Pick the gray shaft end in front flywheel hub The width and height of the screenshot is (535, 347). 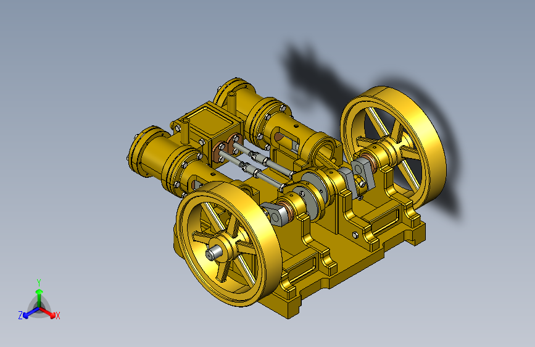click(214, 253)
